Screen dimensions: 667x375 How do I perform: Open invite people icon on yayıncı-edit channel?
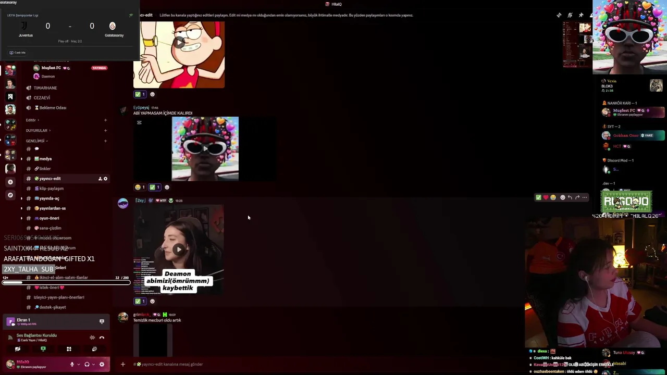(x=100, y=179)
